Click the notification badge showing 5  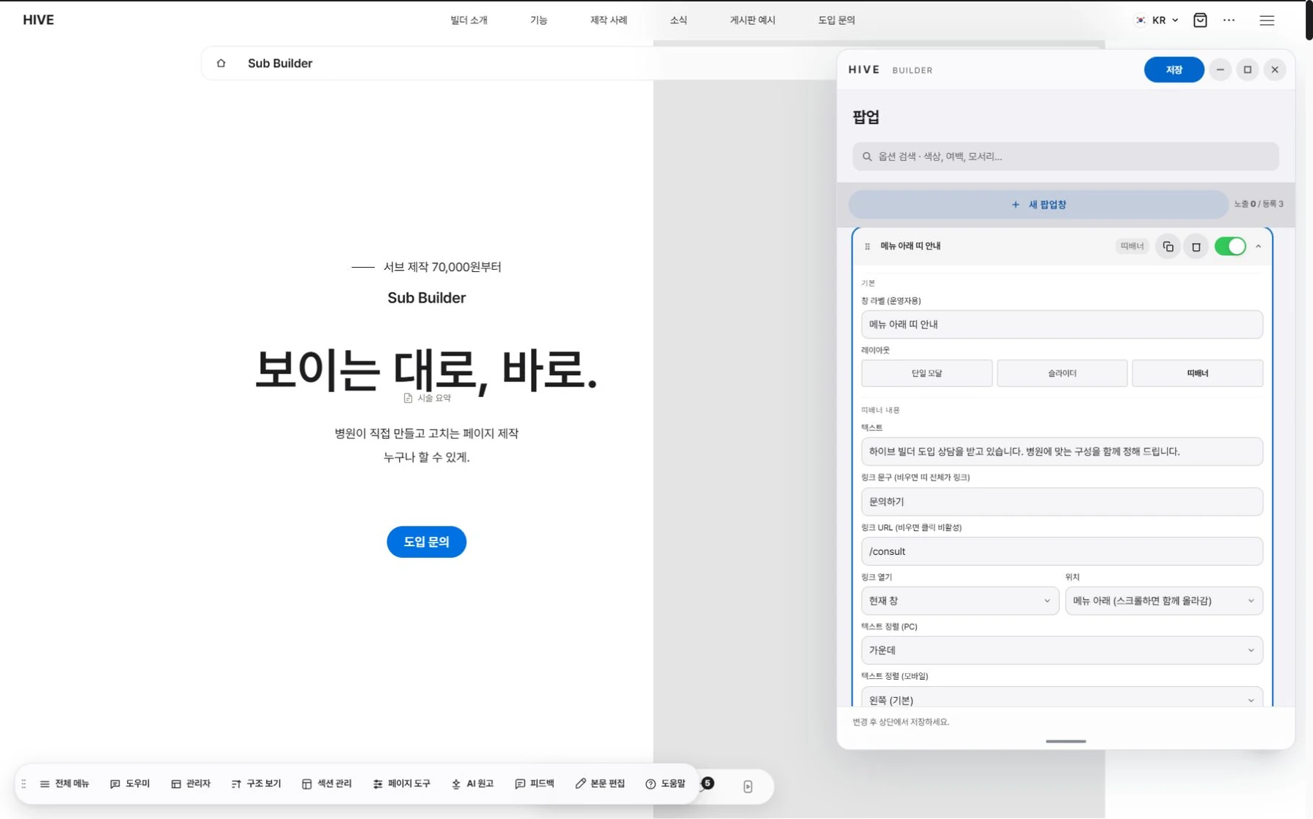[x=708, y=783]
